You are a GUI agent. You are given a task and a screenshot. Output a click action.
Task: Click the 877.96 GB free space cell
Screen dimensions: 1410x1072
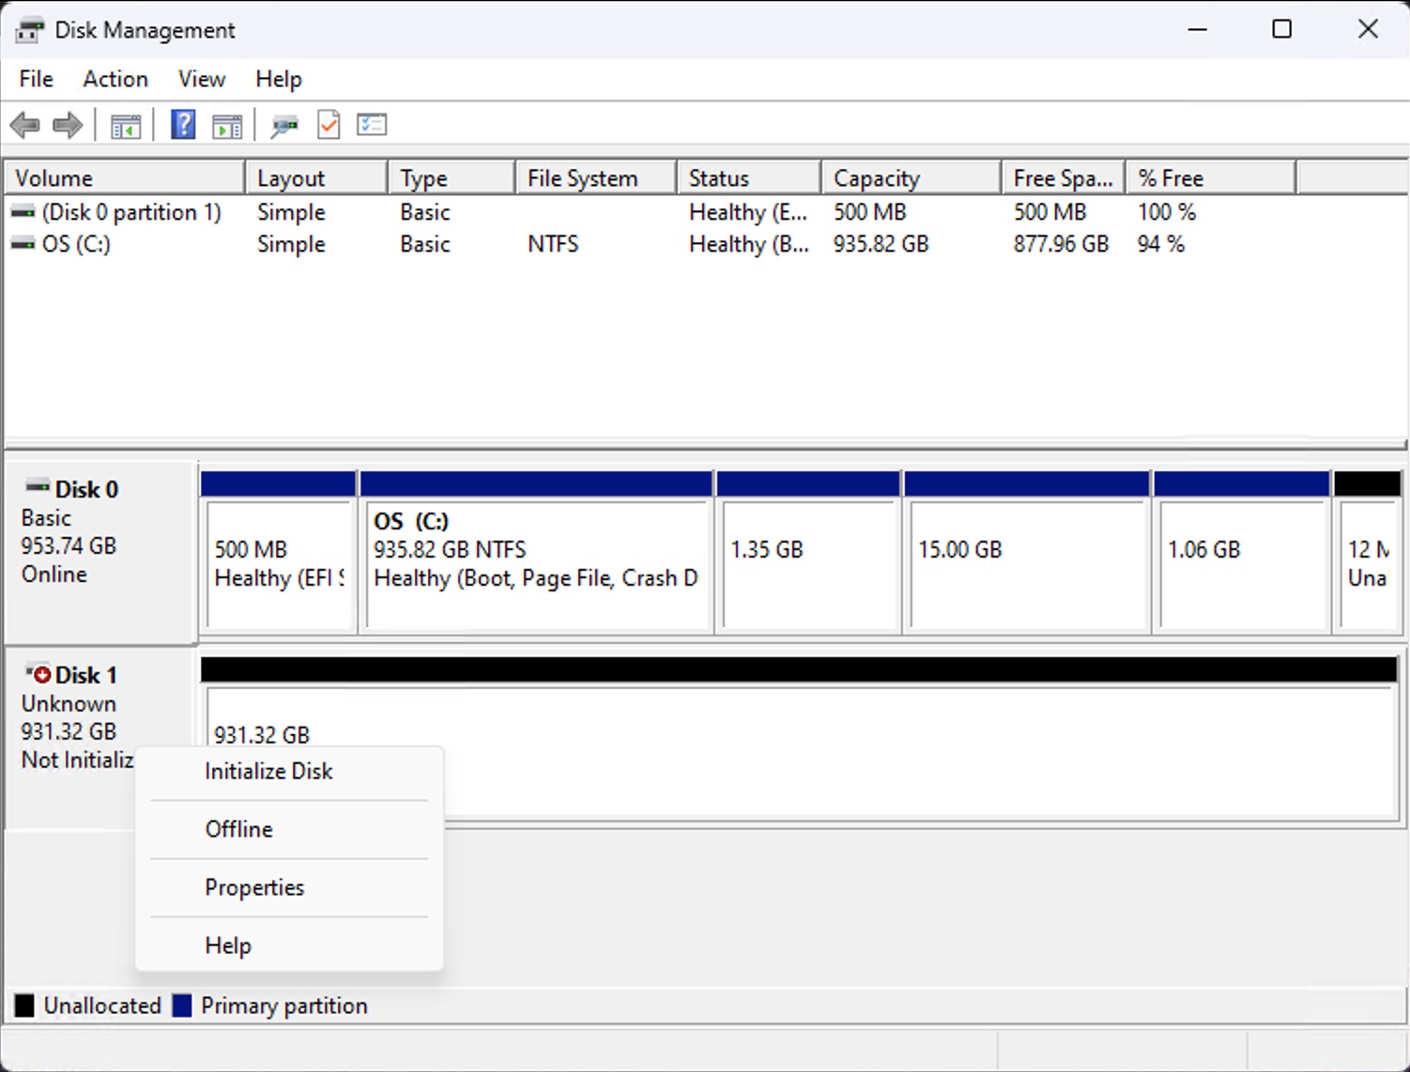pyautogui.click(x=1061, y=245)
